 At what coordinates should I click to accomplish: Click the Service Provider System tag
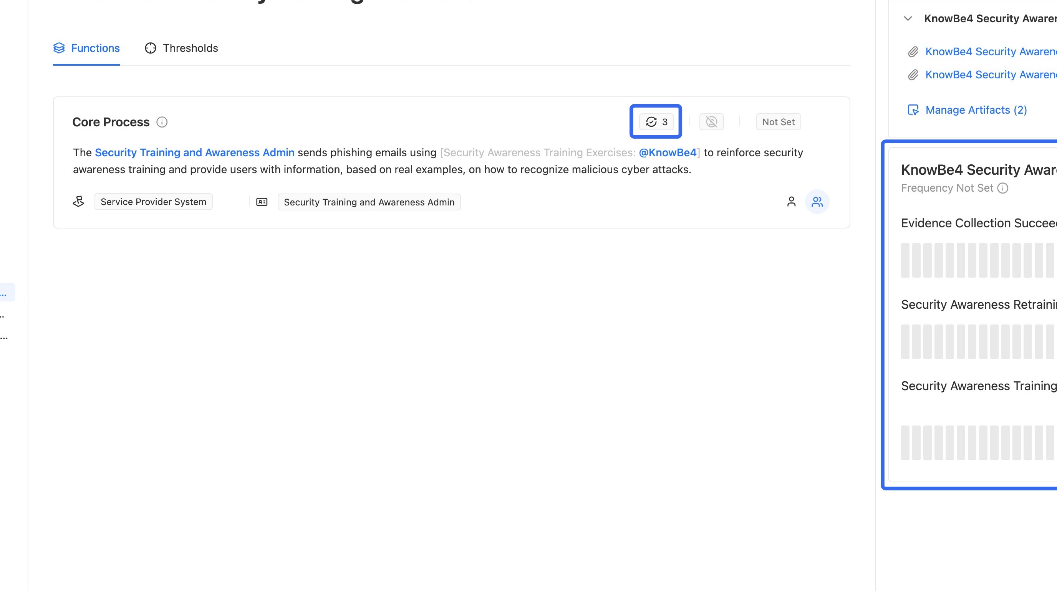tap(154, 202)
